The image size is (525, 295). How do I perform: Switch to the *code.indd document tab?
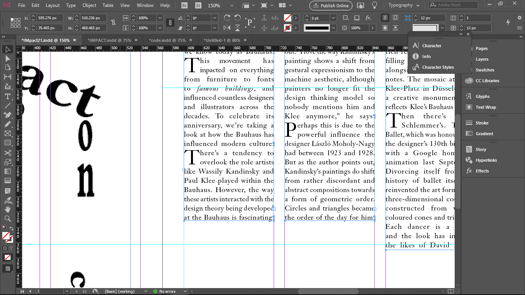pos(168,40)
